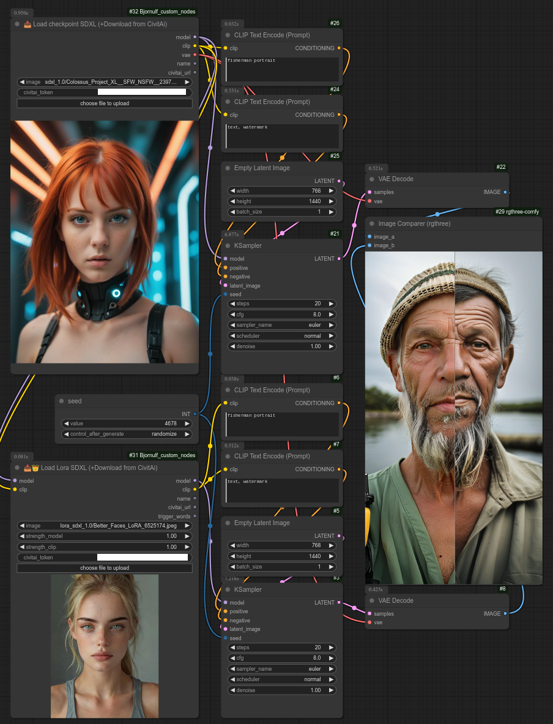
Task: Toggle collapse dot of KSampler #21
Action: point(228,246)
